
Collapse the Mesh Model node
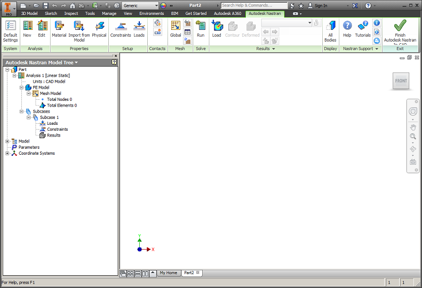coord(28,93)
